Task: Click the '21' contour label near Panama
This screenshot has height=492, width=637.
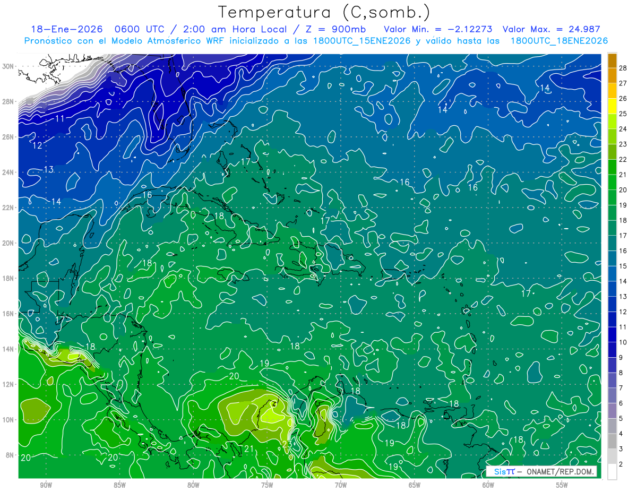Action: click(x=249, y=450)
